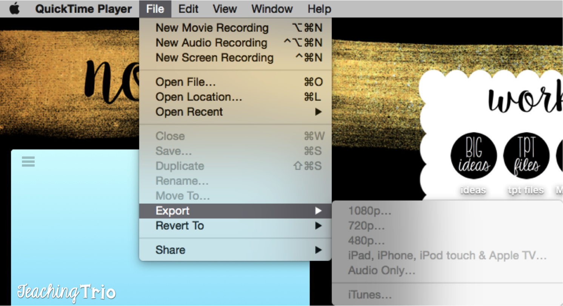Expand the Open Recent submenu

click(x=235, y=112)
